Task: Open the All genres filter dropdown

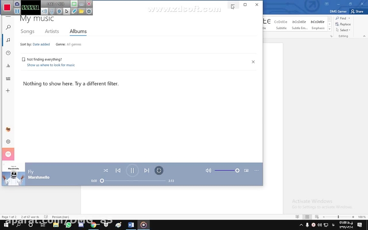Action: [x=74, y=44]
